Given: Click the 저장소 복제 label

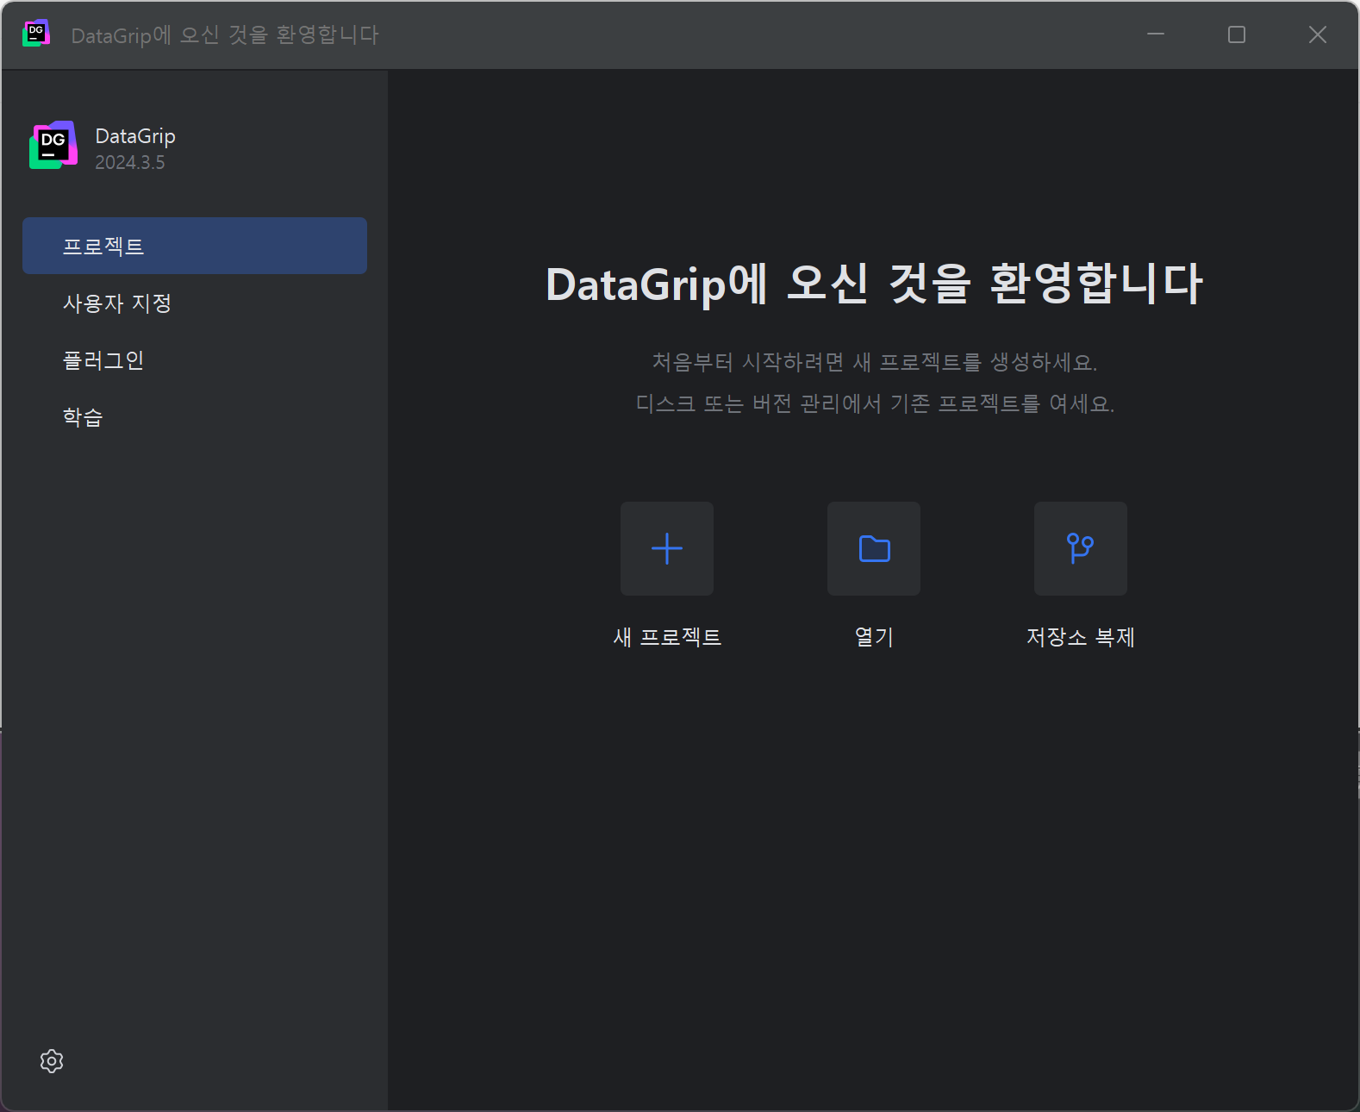Looking at the screenshot, I should coord(1081,637).
